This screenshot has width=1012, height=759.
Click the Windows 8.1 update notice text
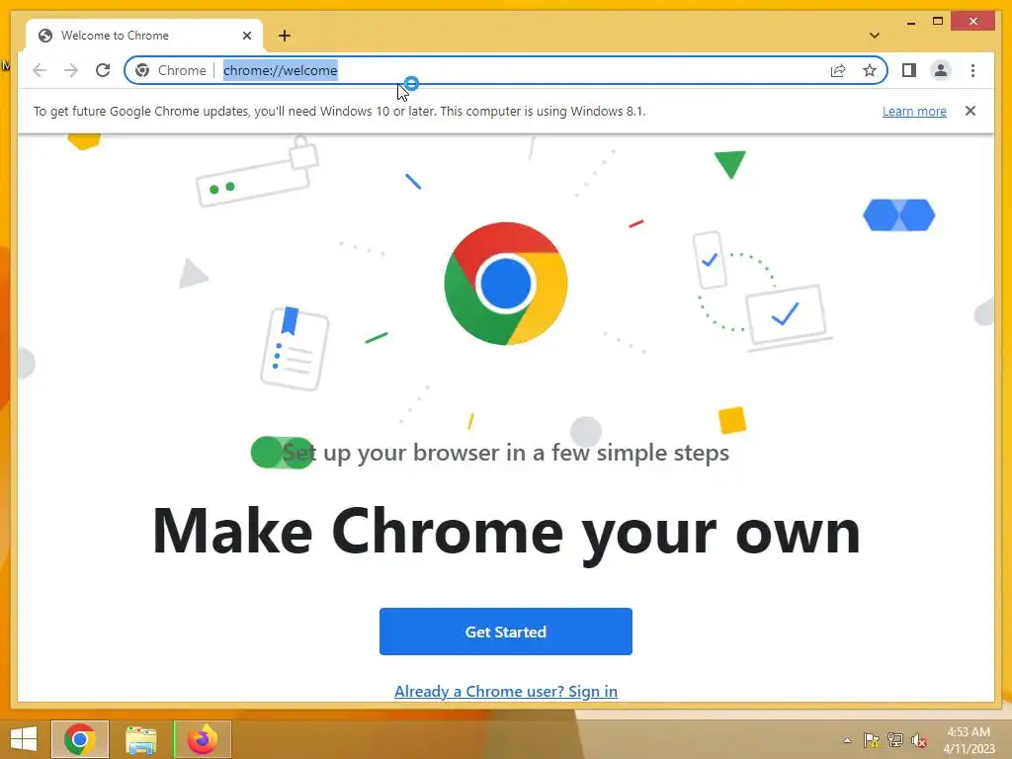340,111
